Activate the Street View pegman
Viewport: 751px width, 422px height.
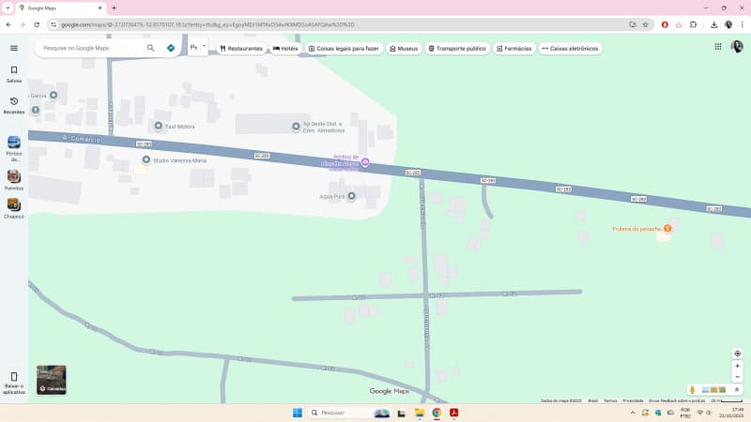(692, 390)
